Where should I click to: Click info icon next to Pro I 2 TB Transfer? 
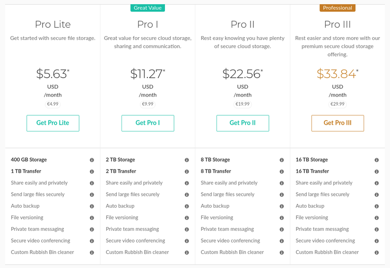click(187, 171)
